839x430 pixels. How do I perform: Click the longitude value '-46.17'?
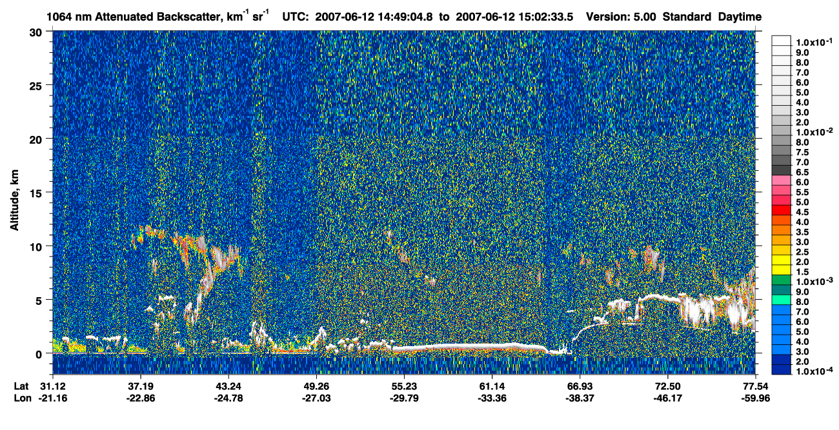(x=667, y=398)
